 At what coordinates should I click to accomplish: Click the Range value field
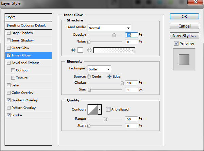pyautogui.click(x=131, y=119)
